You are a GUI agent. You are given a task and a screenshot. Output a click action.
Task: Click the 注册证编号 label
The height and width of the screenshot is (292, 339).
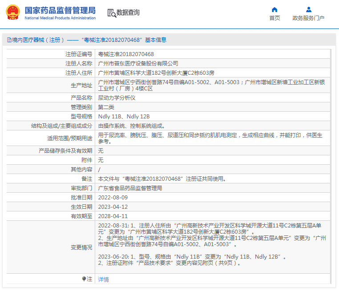pyautogui.click(x=79, y=54)
